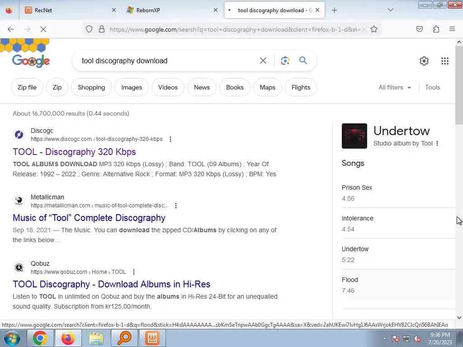Clear the search query text
Screen dimensions: 463x347
pos(263,61)
